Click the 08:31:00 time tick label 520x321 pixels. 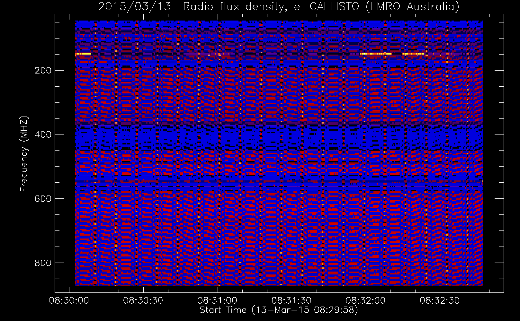217,301
